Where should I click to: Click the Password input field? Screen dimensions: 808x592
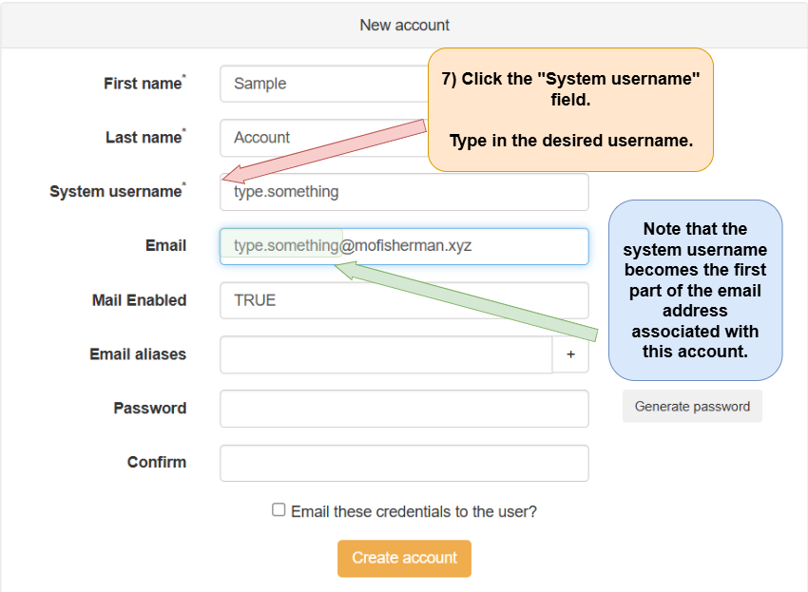click(x=404, y=409)
